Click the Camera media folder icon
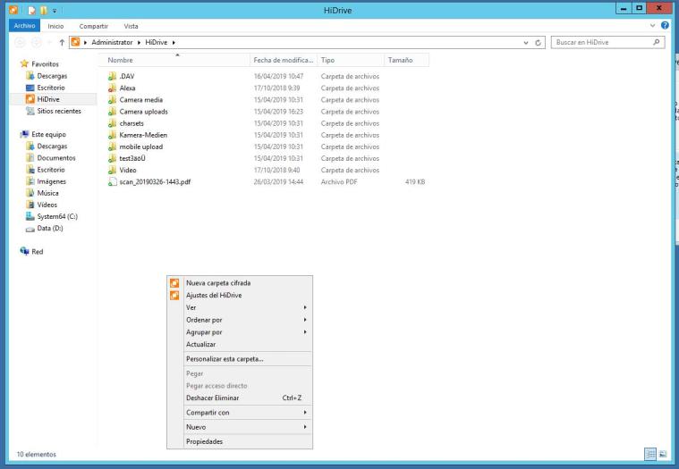Viewport: 679px width, 469px height. coord(112,100)
